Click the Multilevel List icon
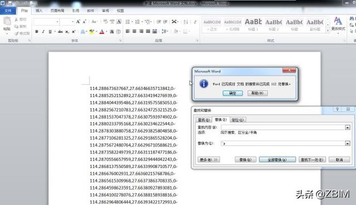The height and width of the screenshot is (205, 356). (x=147, y=22)
